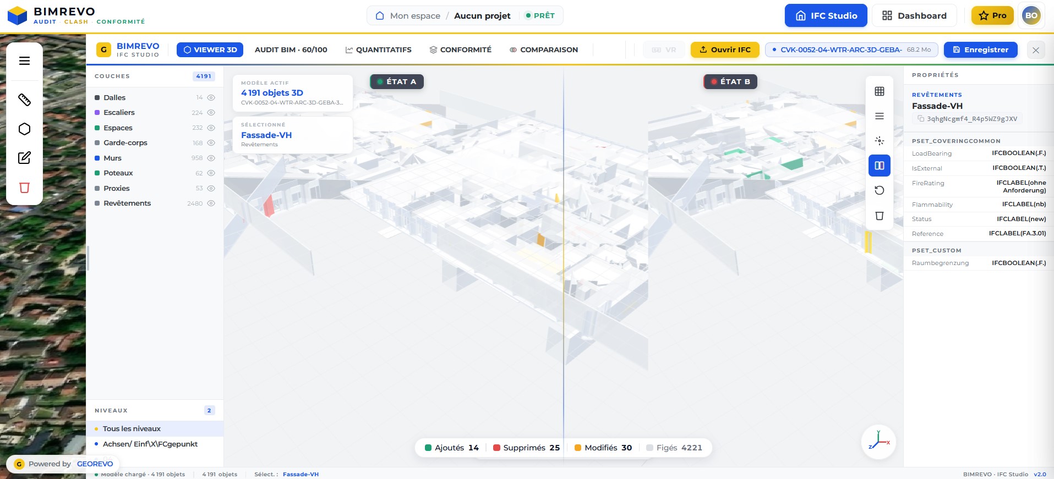Click the Ajoutés 14 legend item
The image size is (1054, 479).
pos(452,448)
